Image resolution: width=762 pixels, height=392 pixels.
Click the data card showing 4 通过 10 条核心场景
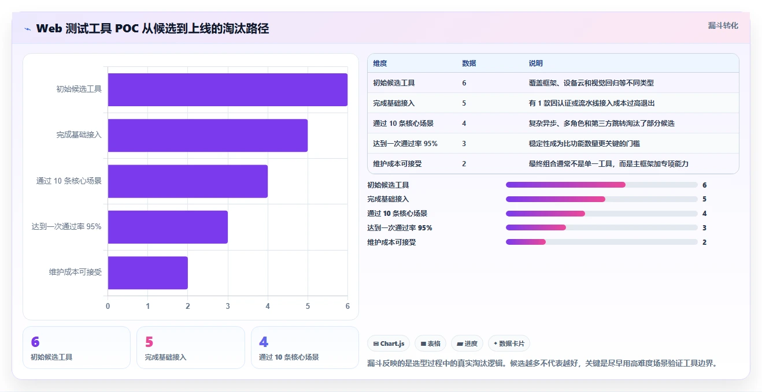(305, 348)
